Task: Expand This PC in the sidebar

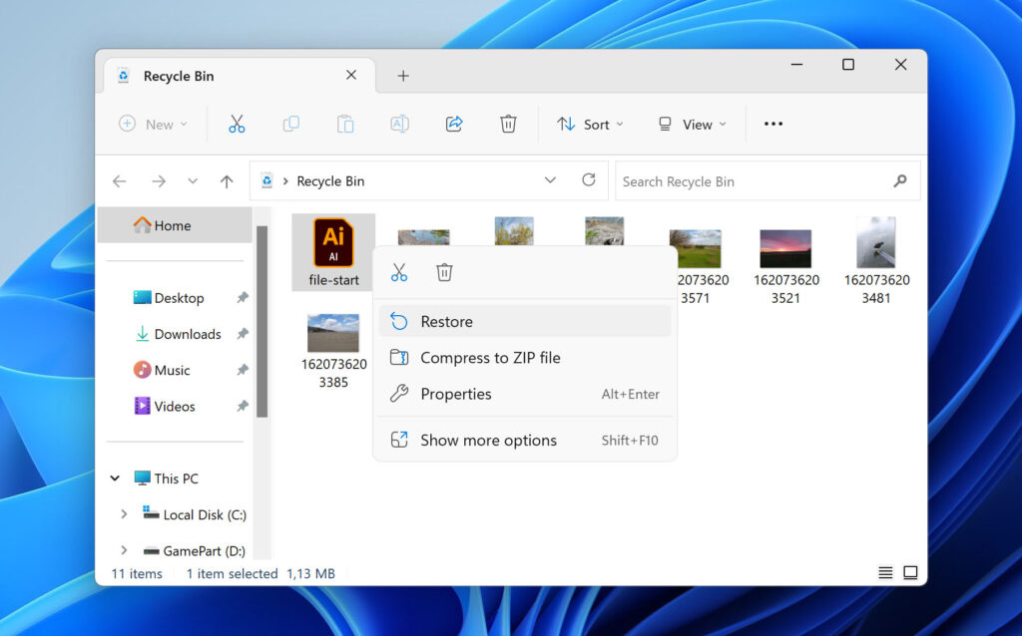Action: tap(114, 477)
